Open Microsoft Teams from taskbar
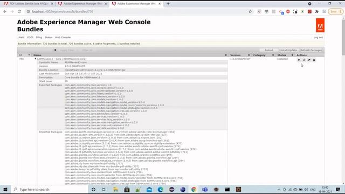The image size is (345, 194). 205,189
